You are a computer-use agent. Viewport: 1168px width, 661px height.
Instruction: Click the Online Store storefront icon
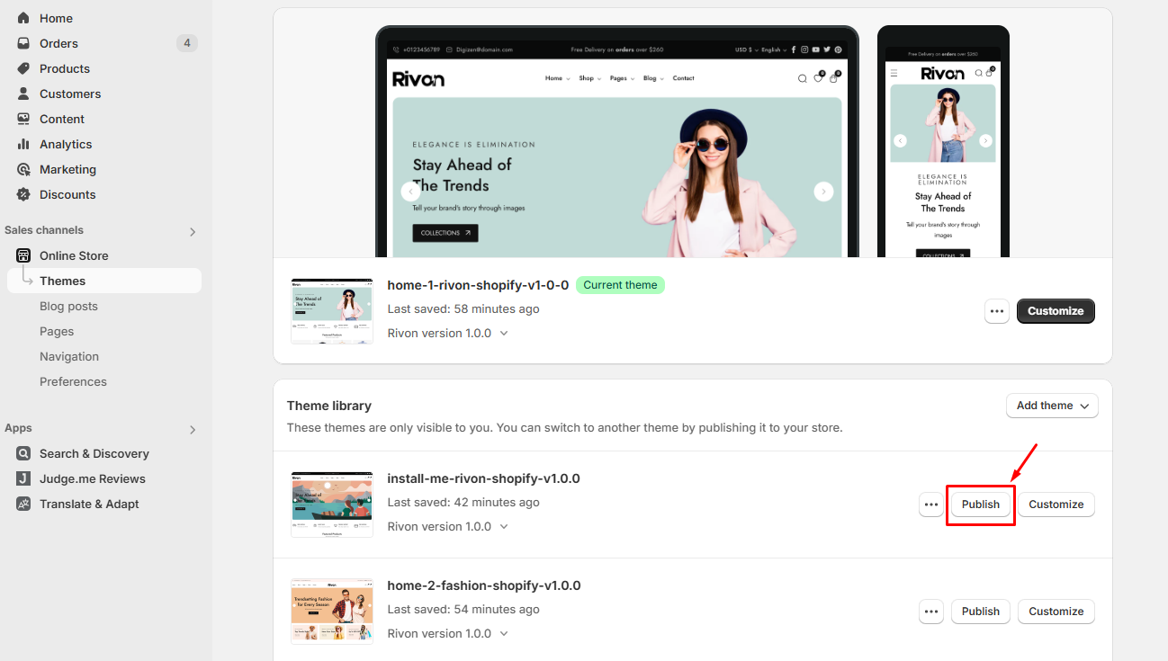(23, 255)
